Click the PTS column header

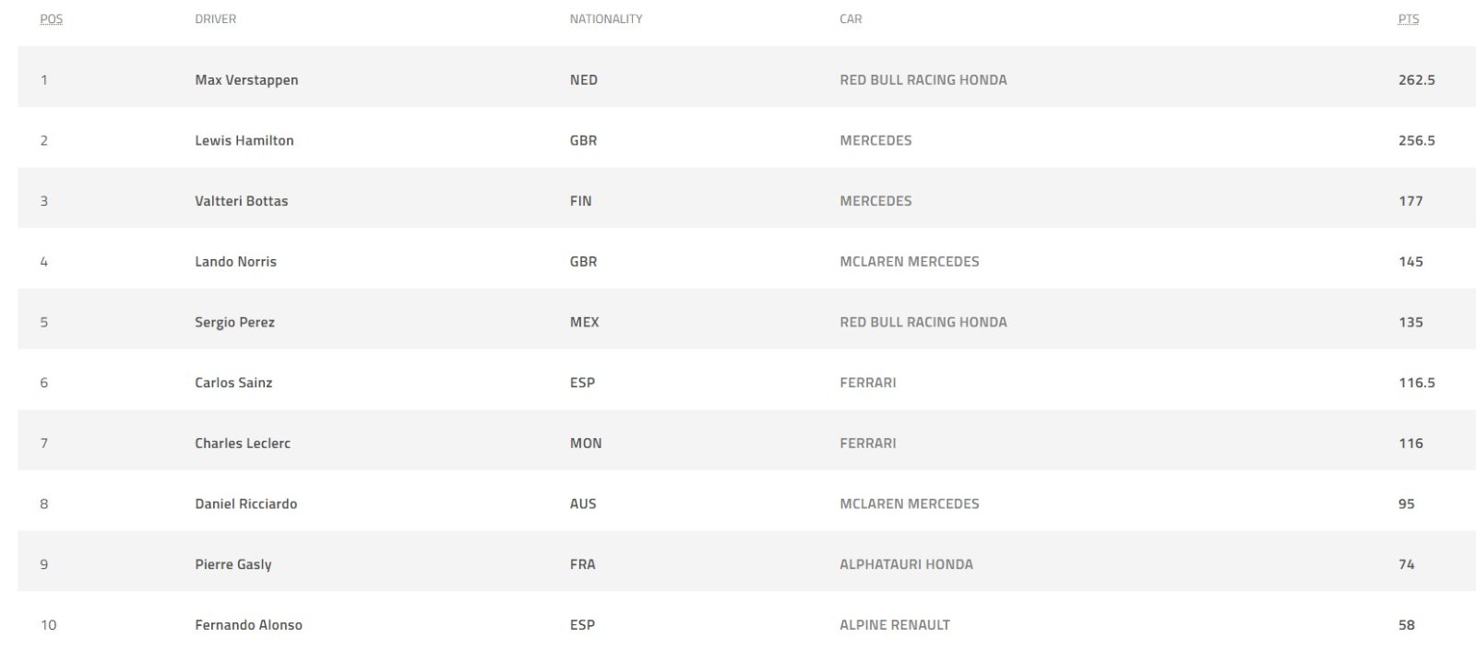tap(1409, 19)
